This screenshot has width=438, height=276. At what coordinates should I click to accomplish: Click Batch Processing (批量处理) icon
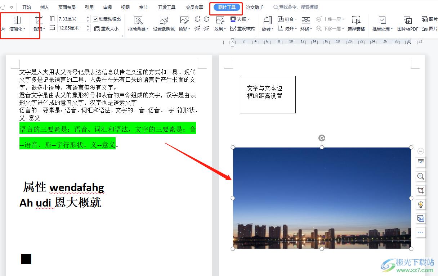click(x=383, y=20)
